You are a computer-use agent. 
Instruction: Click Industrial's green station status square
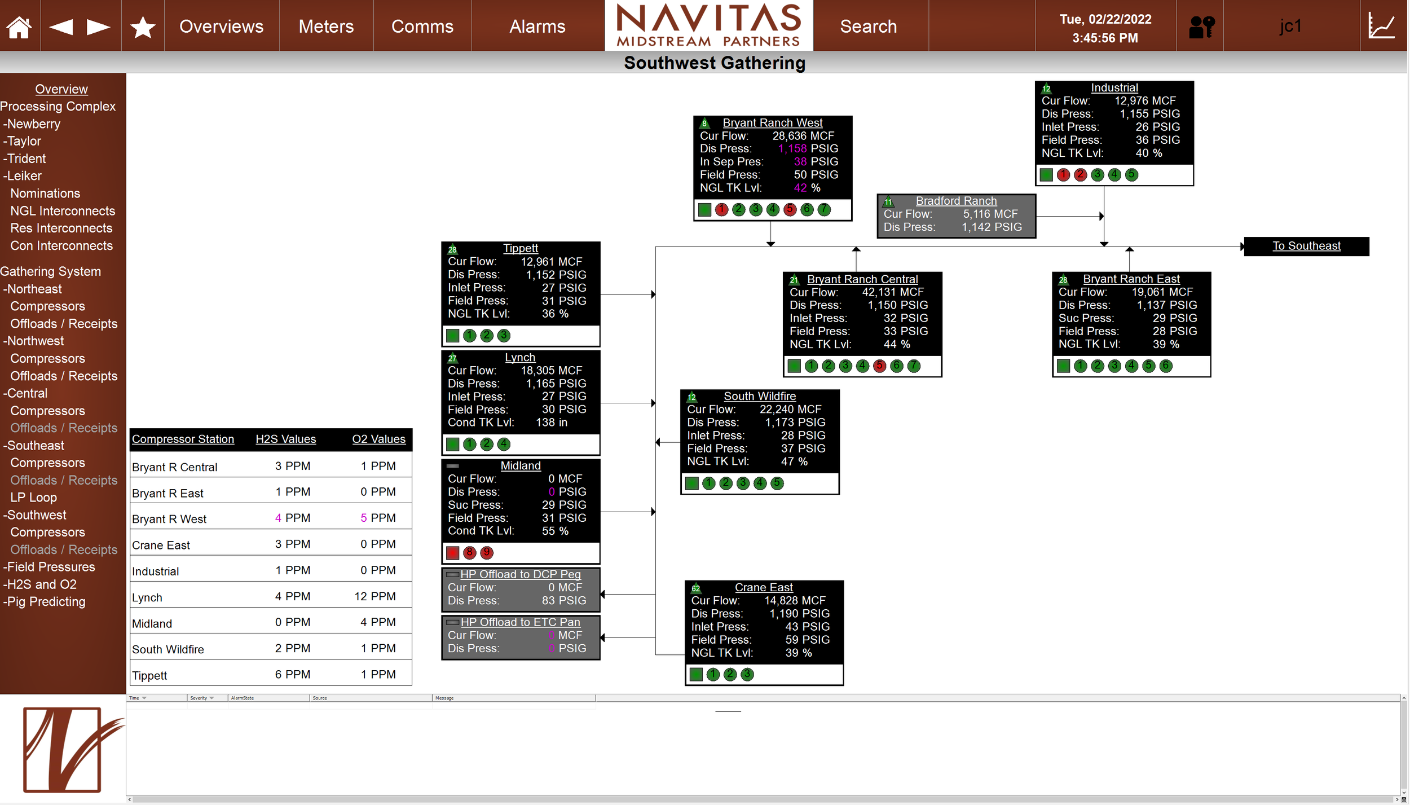1046,175
